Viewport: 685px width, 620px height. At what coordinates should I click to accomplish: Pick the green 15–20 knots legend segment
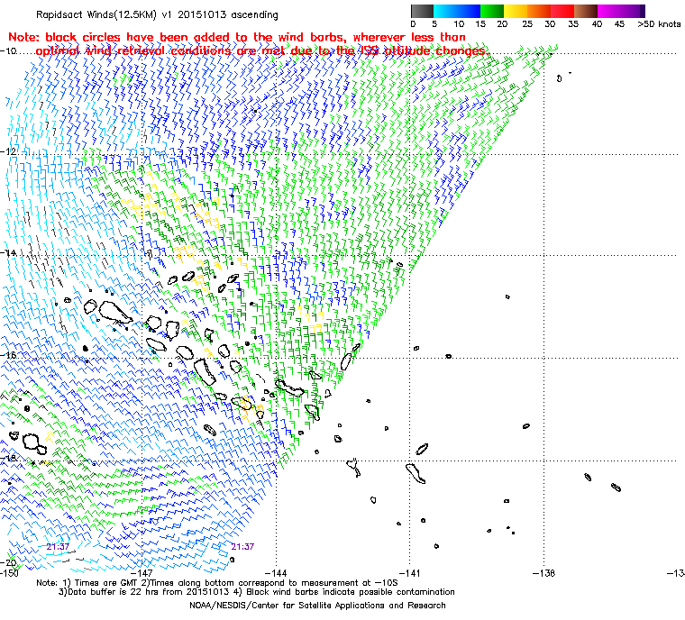[492, 11]
